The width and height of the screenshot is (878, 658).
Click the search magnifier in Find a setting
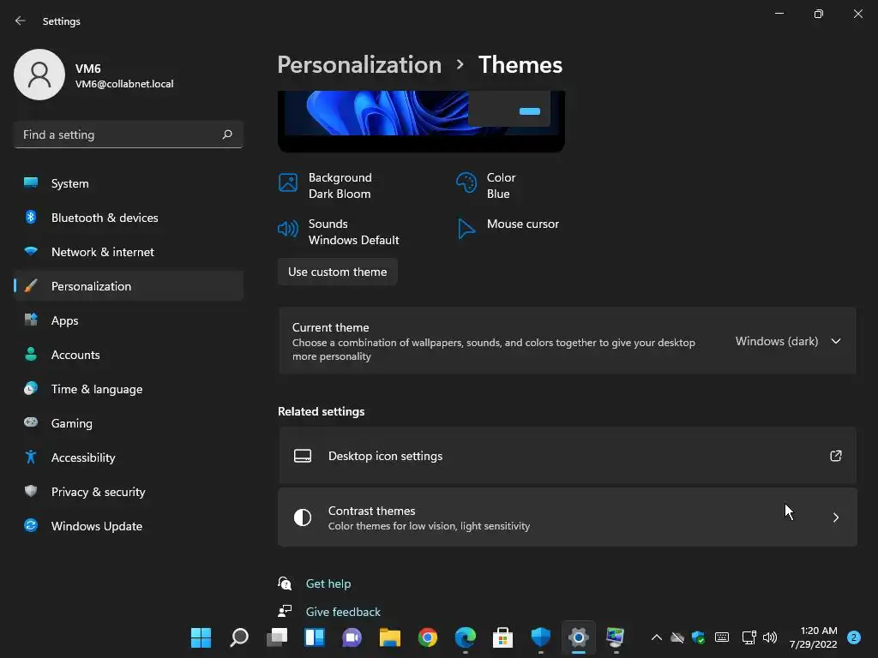click(x=226, y=135)
